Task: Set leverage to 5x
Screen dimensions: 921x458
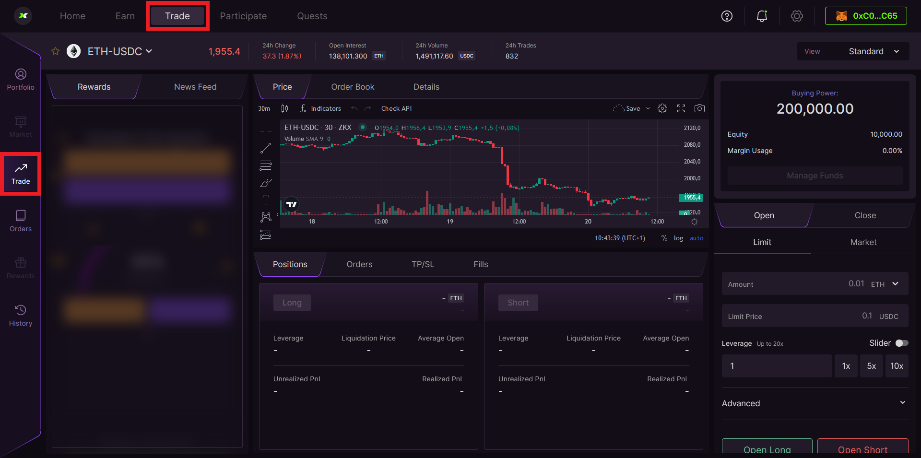Action: coord(871,366)
